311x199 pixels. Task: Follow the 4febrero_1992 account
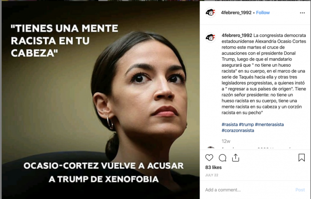(x=263, y=13)
